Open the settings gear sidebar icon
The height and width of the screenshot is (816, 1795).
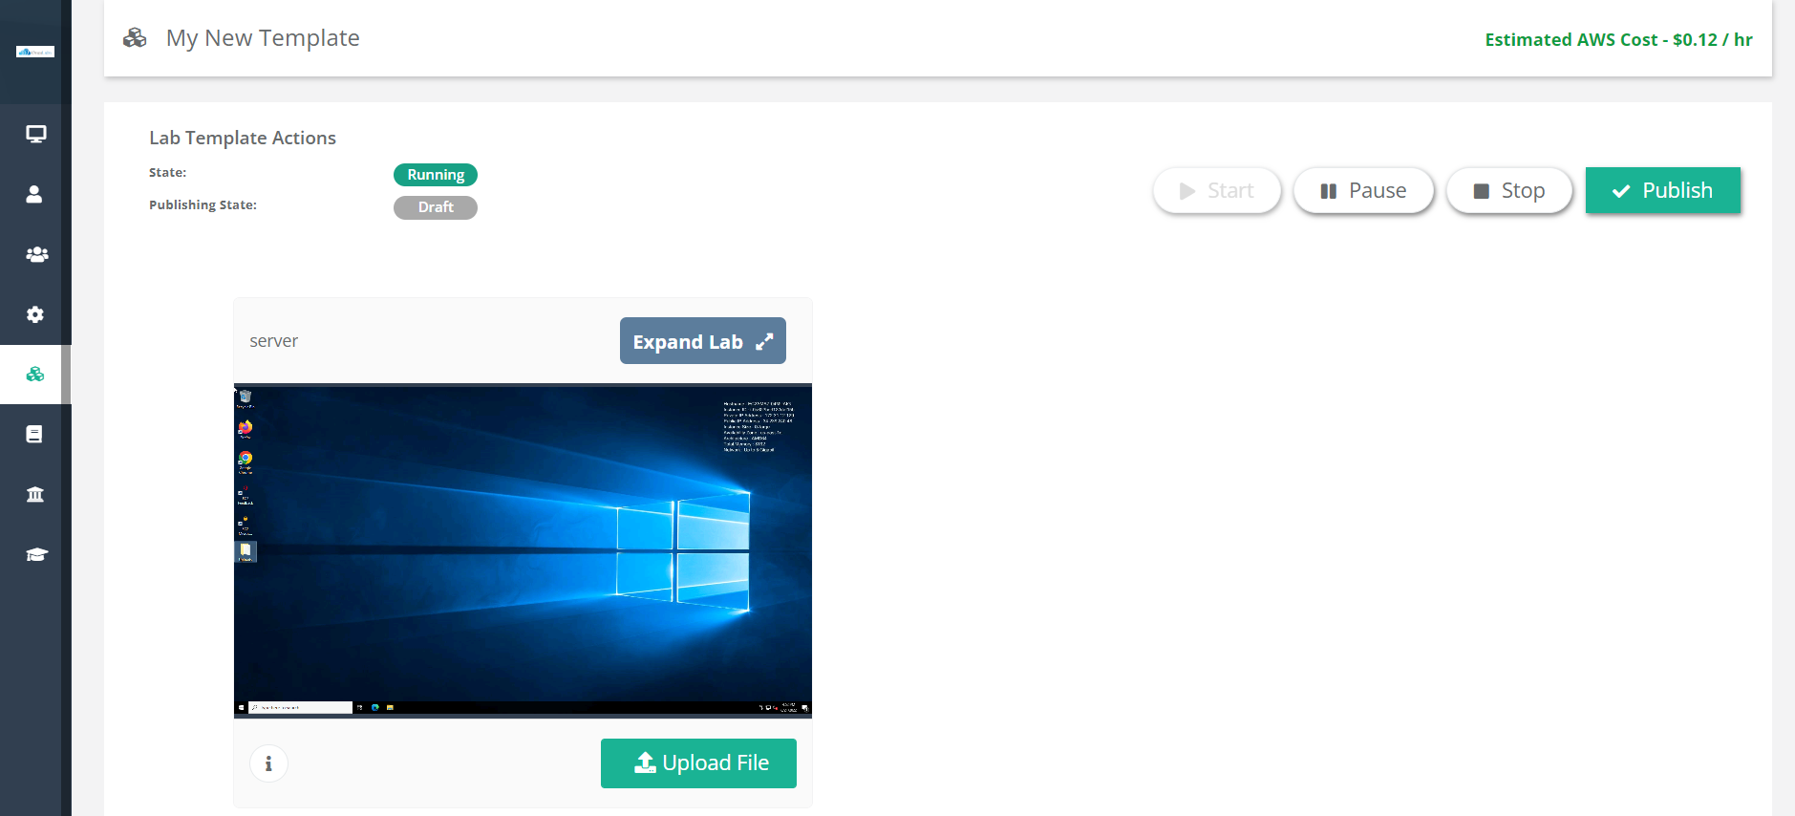[x=35, y=314]
